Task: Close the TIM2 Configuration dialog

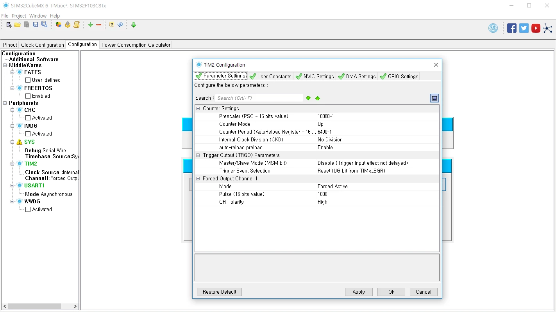Action: (436, 65)
